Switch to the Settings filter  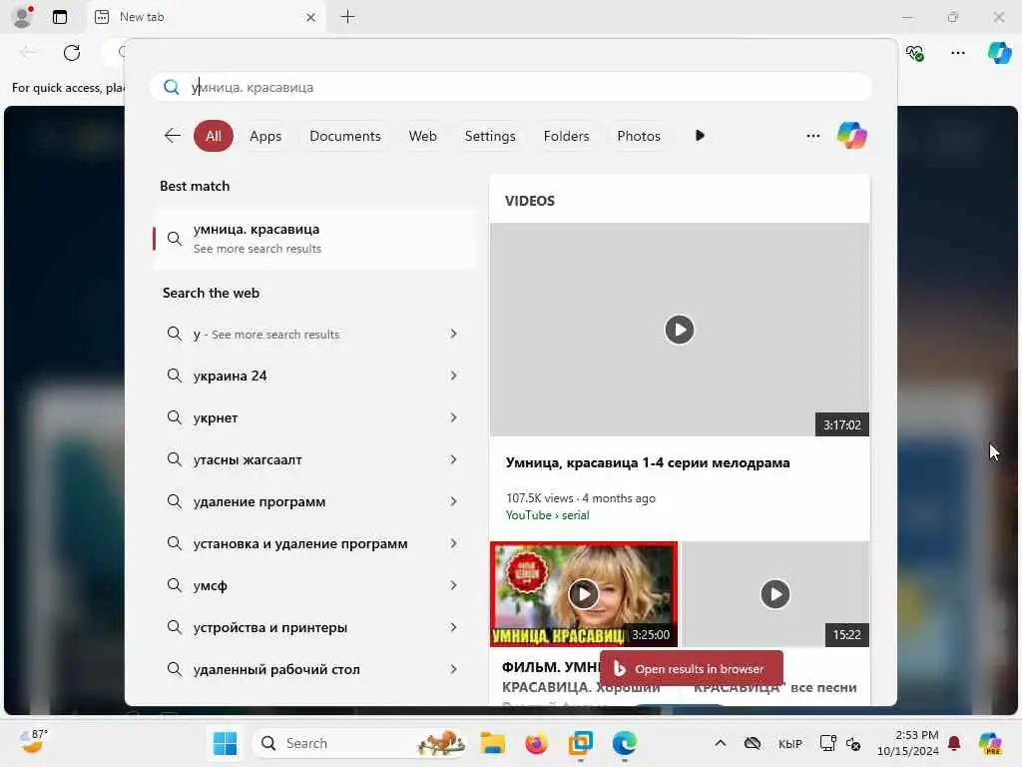point(489,136)
